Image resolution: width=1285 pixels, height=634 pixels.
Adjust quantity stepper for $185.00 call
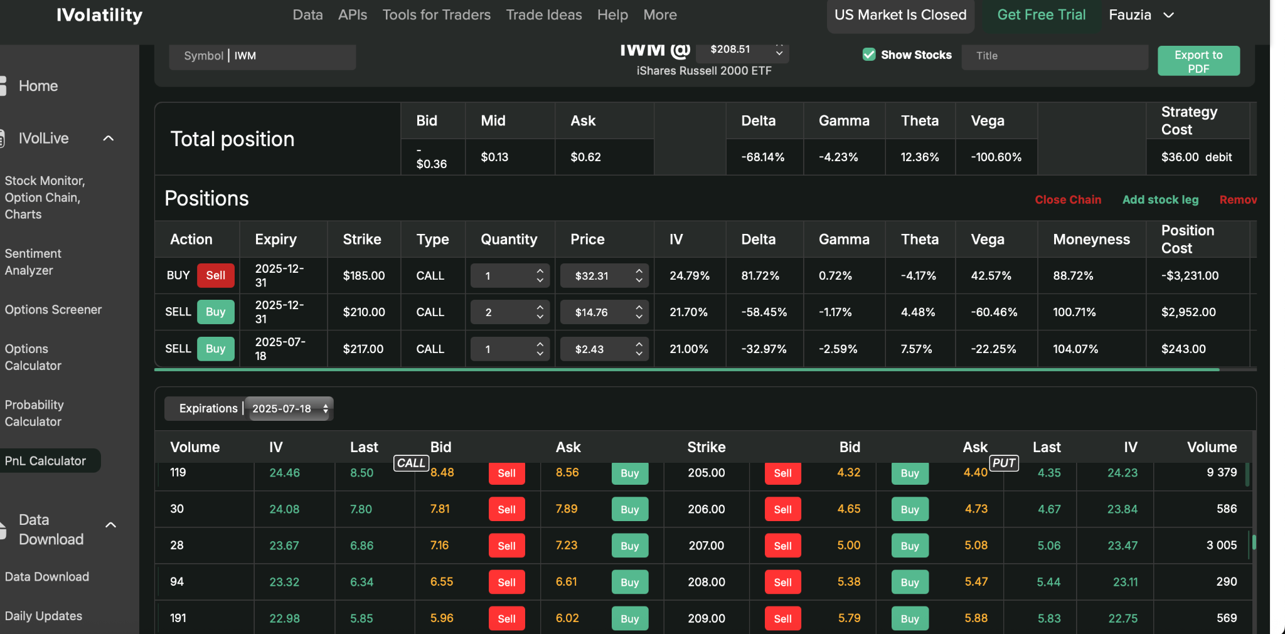pos(540,275)
